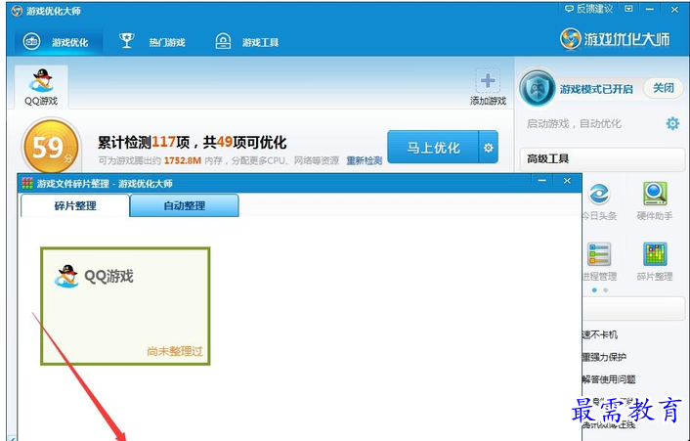This screenshot has height=441, width=690.
Task: Open gear settings next to 启动游戏，自动优化
Action: (x=672, y=123)
